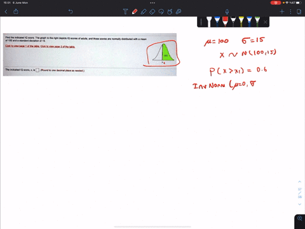The image size is (305, 229).
Task: Pick the green pen in palette
Action: [257, 22]
